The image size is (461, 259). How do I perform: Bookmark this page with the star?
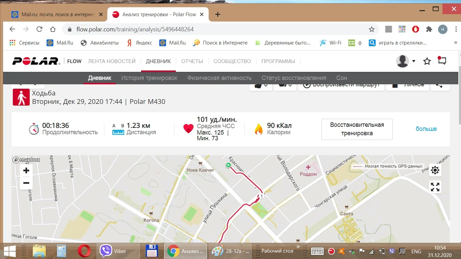click(372, 29)
